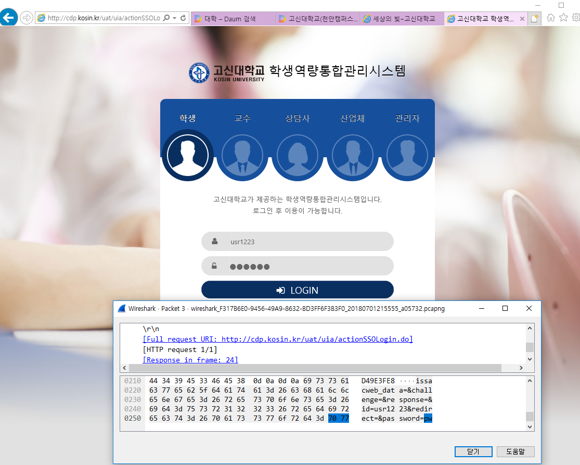580x465 pixels.
Task: Maximize the Wireshark packet window
Action: pyautogui.click(x=505, y=308)
